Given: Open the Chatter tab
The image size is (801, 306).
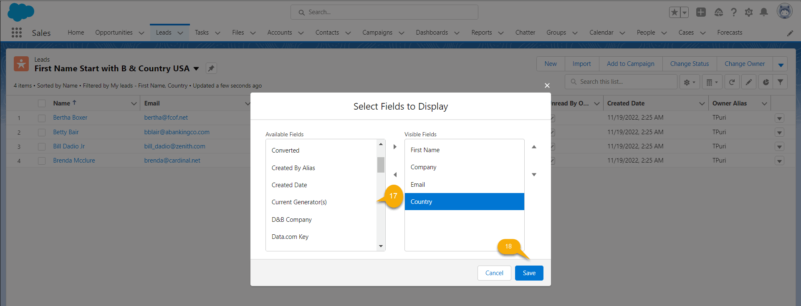Looking at the screenshot, I should click(525, 33).
